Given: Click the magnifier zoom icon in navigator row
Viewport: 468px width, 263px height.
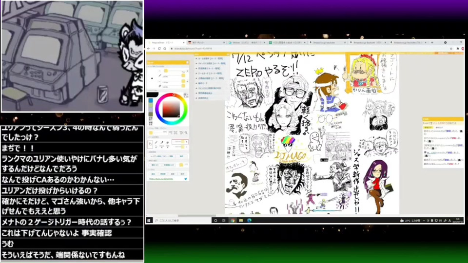Looking at the screenshot, I should 186,132.
